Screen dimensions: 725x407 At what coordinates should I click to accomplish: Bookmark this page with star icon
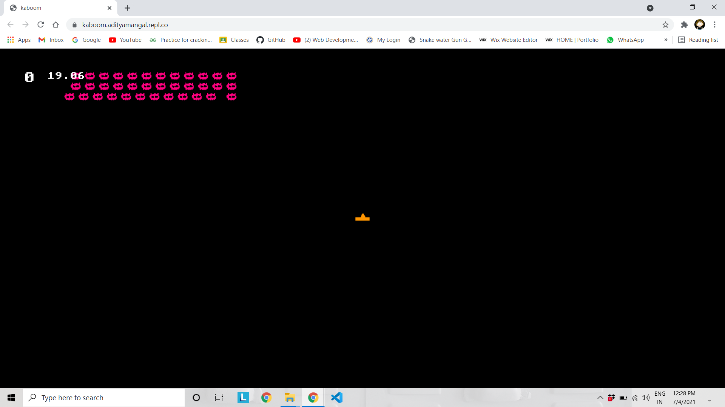[x=665, y=25]
